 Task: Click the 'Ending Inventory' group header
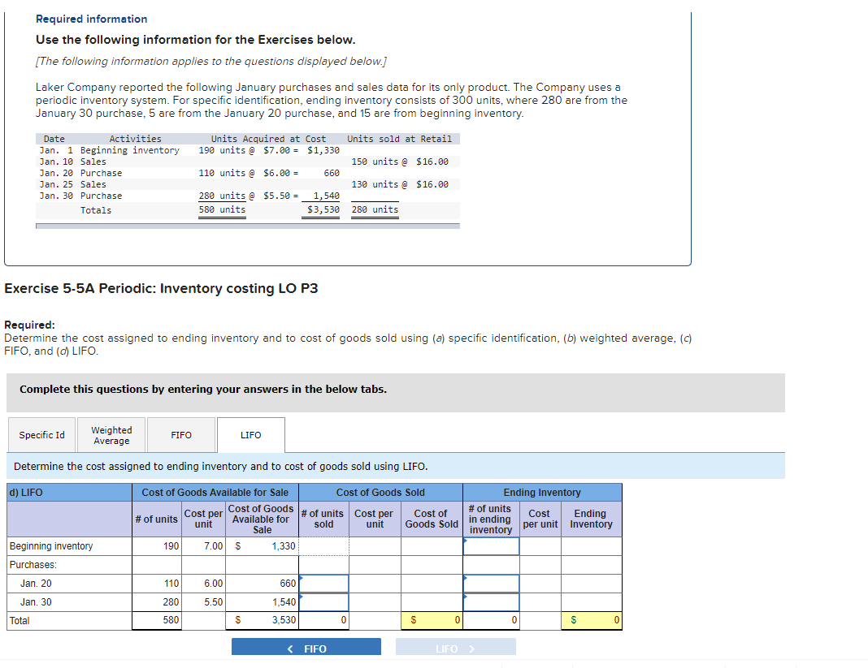click(x=542, y=492)
